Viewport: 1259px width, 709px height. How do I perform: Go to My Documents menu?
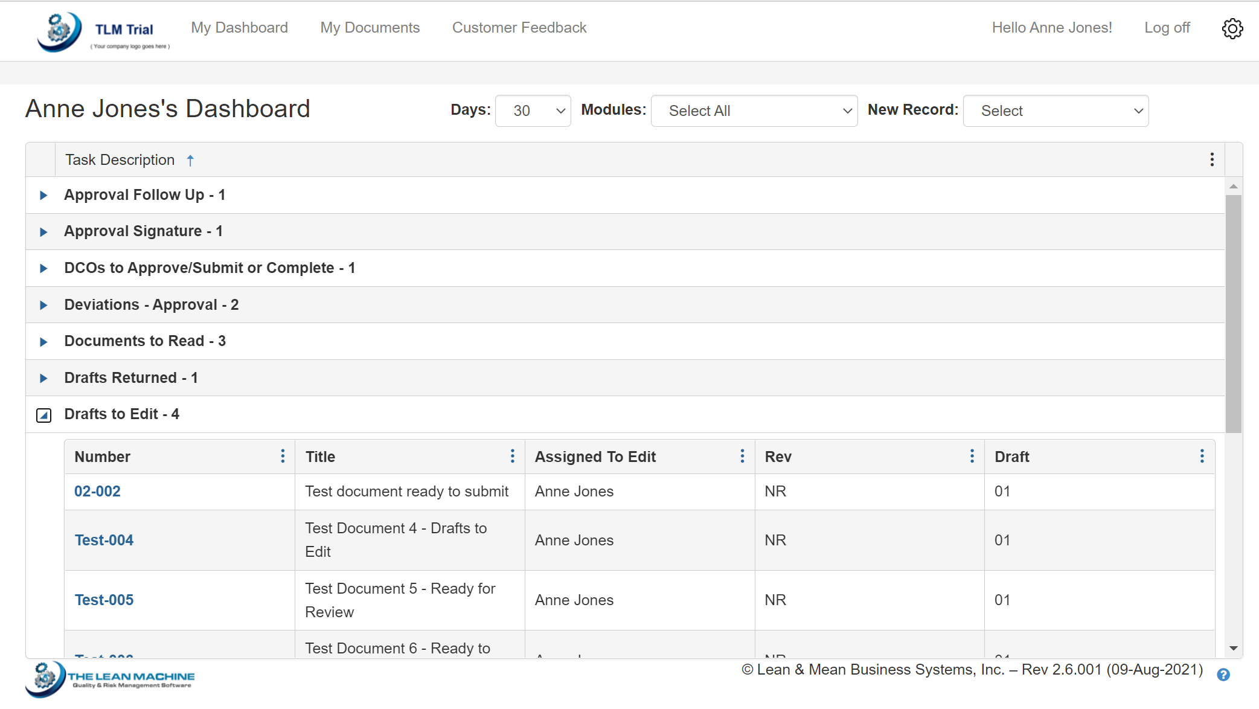click(x=370, y=28)
